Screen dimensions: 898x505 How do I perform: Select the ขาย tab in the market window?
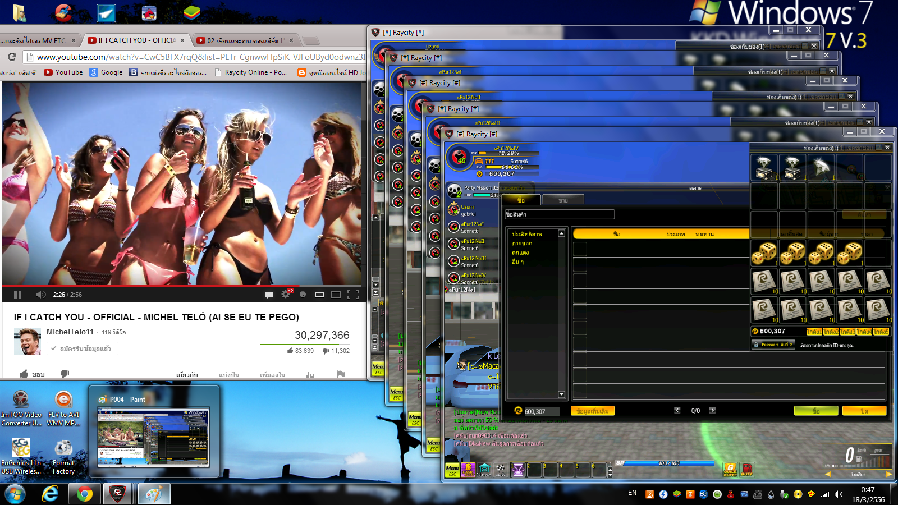coord(563,200)
